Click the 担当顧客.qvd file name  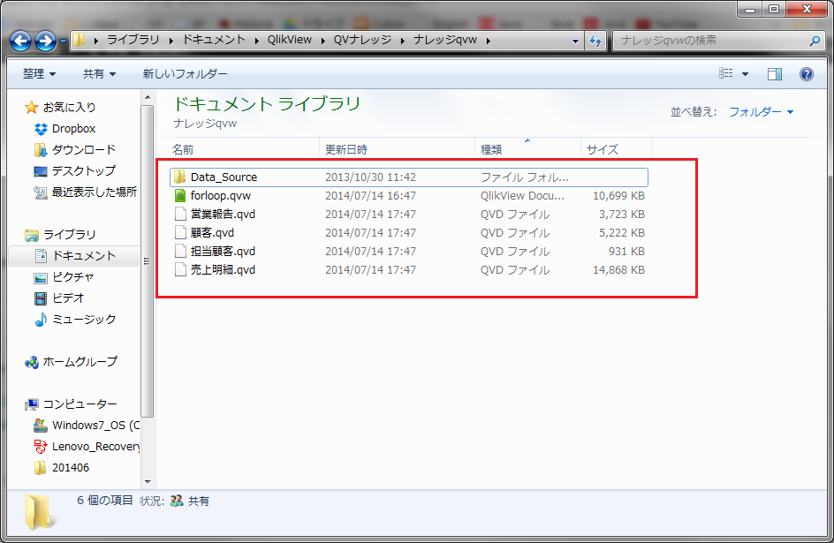coord(223,252)
